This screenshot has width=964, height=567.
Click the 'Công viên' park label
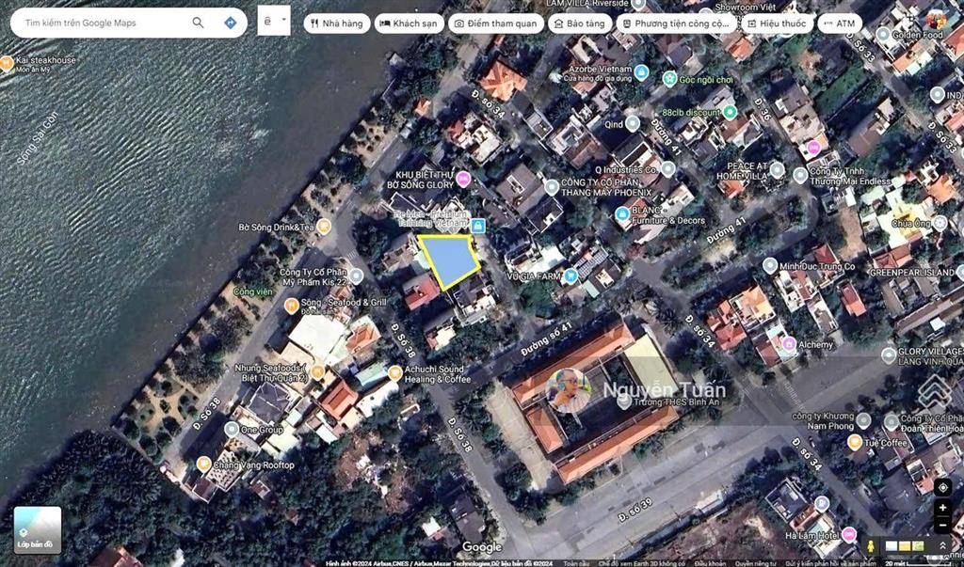(x=252, y=291)
